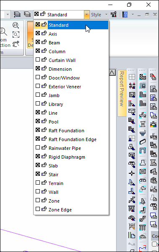The height and width of the screenshot is (252, 159).
Task: Open the Report Preview side tab
Action: pos(122,93)
